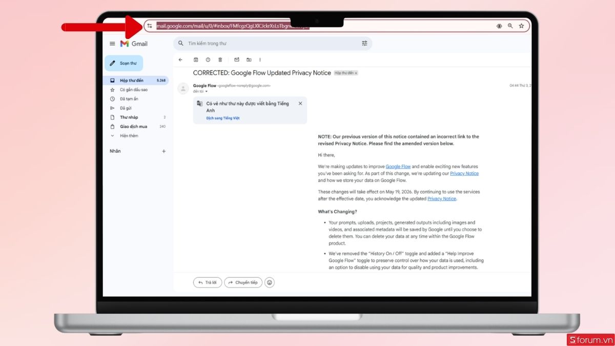615x346 pixels.
Task: Open the Gmail main menu hamburger icon
Action: [112, 44]
